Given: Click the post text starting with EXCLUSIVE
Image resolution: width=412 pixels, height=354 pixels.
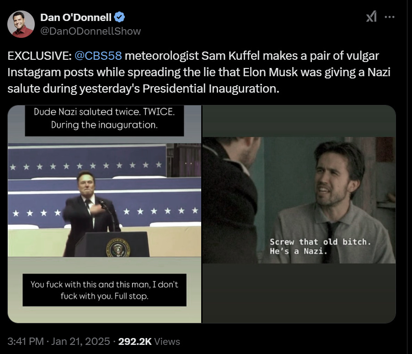Looking at the screenshot, I should coord(199,72).
